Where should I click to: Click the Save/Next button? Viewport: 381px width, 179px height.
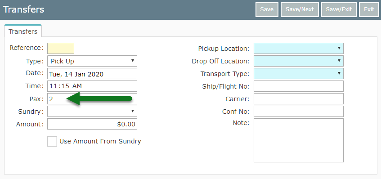click(x=300, y=10)
